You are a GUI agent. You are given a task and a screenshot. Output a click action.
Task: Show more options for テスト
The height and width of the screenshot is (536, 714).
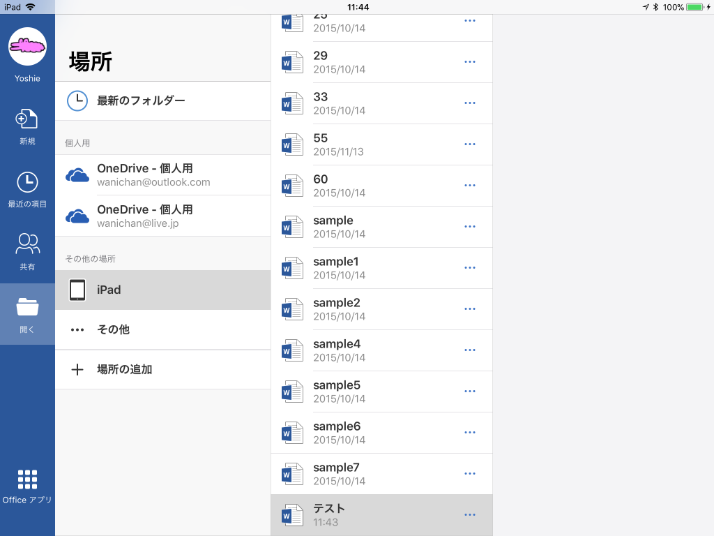pyautogui.click(x=470, y=514)
